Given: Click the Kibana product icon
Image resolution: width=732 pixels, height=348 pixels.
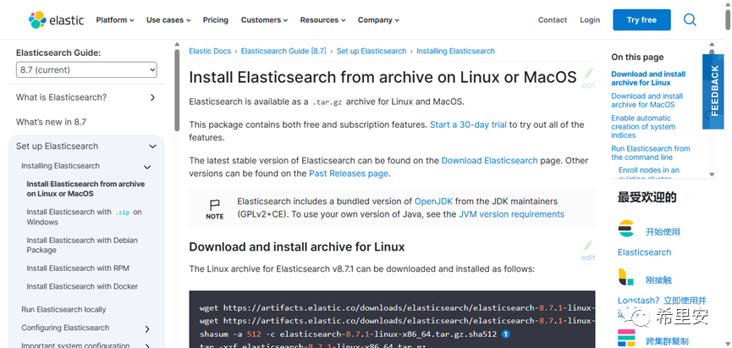Looking at the screenshot, I should pos(625,277).
